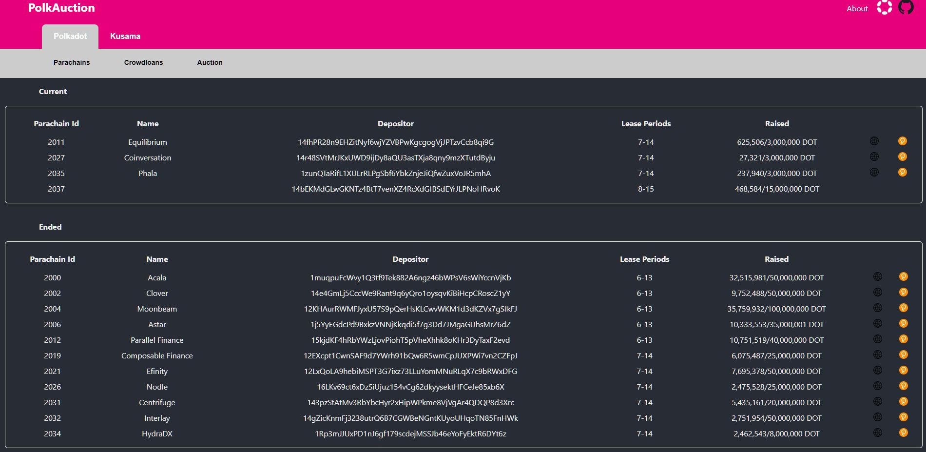Click the orange Polkadot icon for HydraDX
This screenshot has width=926, height=452.
[904, 432]
